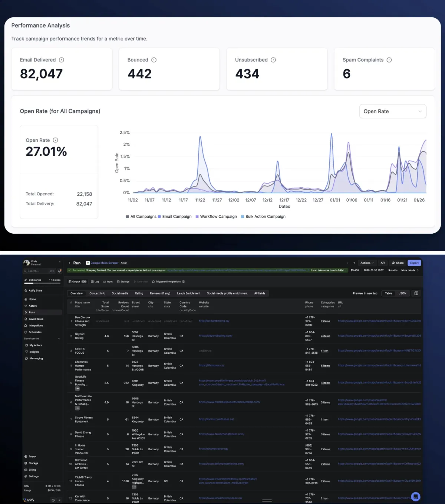Screen dimensions: 445x504
Task: Collapse the Development section in sidebar
Action: pos(59,339)
